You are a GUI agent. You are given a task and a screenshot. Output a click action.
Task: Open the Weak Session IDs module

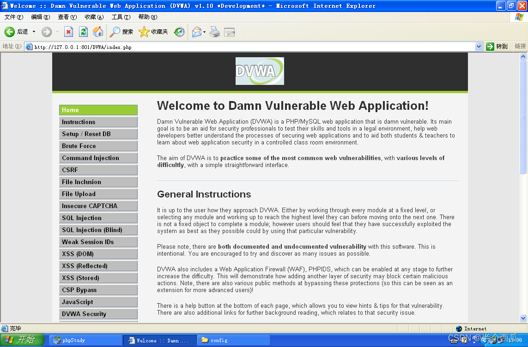98,242
